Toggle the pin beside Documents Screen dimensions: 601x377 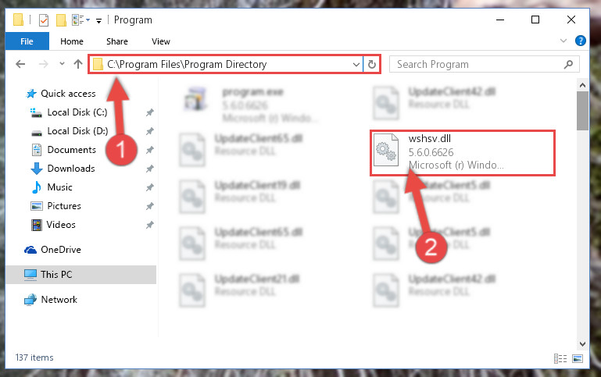point(150,150)
